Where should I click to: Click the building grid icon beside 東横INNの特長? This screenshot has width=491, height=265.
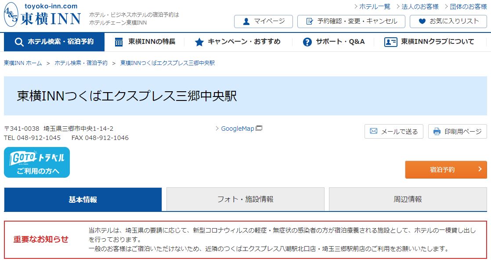click(119, 42)
